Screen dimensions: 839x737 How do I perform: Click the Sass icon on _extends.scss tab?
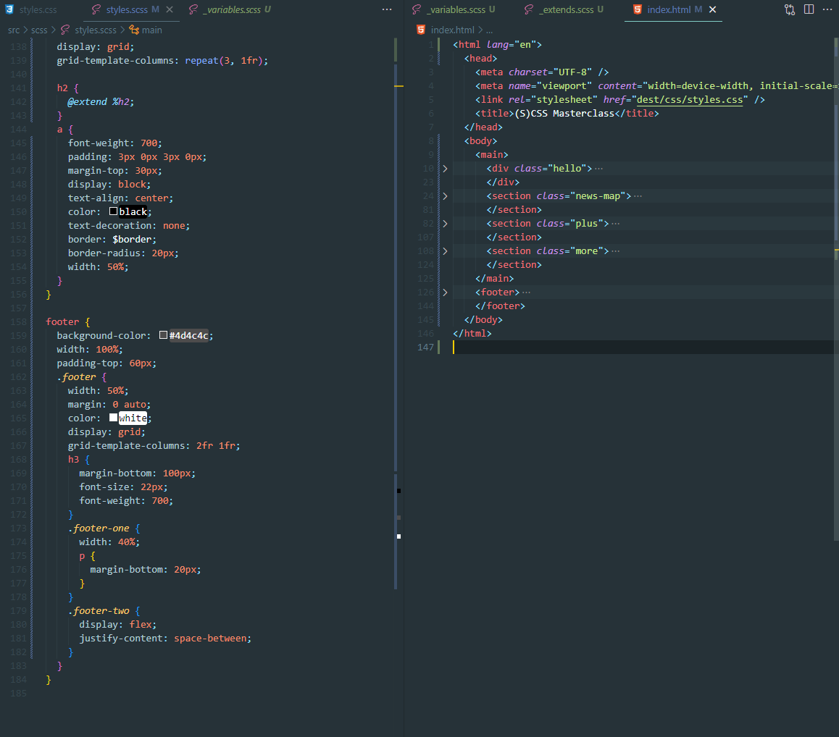point(529,9)
